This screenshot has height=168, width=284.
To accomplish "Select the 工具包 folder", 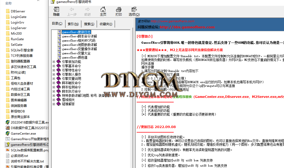I will (15, 78).
